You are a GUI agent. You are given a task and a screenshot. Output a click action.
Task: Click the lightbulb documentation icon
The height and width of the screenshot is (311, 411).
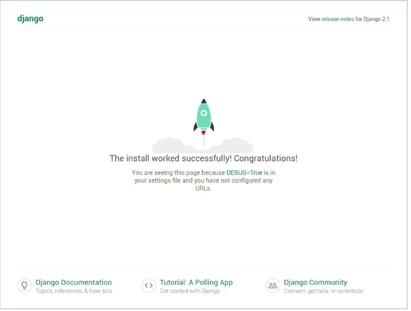click(x=25, y=285)
